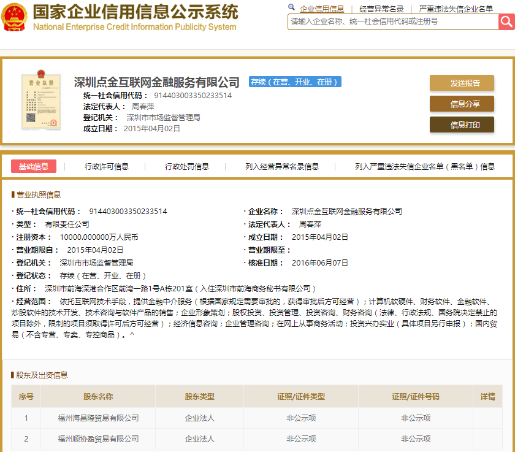Select the 基础信息 tab
The height and width of the screenshot is (452, 515).
point(34,166)
